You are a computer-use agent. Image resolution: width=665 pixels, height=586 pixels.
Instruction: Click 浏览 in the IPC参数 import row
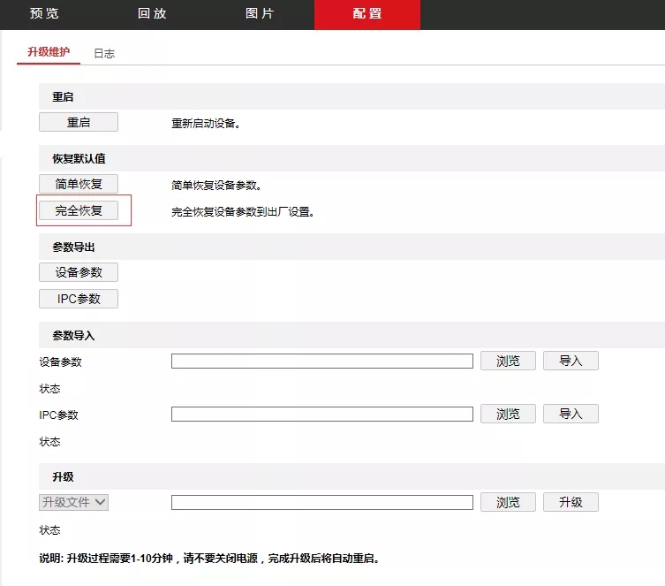(508, 414)
